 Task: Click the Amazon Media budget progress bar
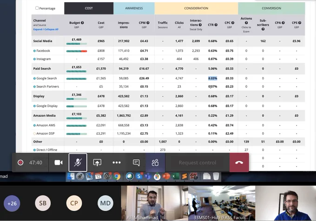(x=77, y=118)
